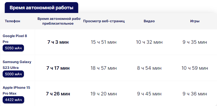
Task: Click the 4422 мАч battery badge
Action: point(13,100)
